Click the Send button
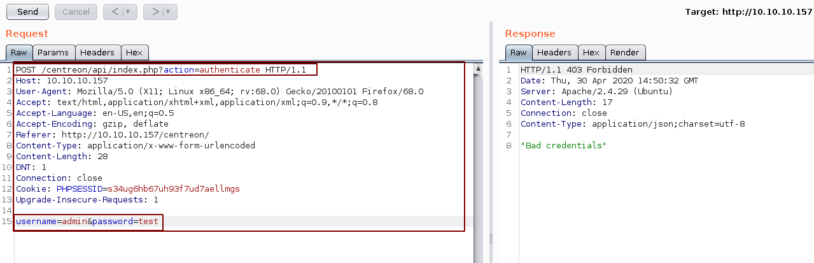Image resolution: width=814 pixels, height=263 pixels. coord(27,11)
